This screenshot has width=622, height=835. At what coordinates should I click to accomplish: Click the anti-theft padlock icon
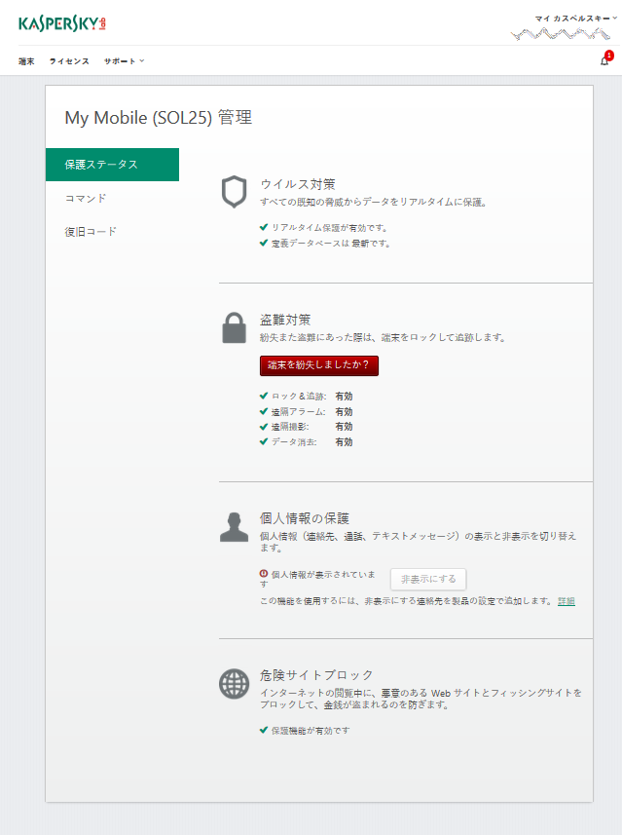[234, 328]
